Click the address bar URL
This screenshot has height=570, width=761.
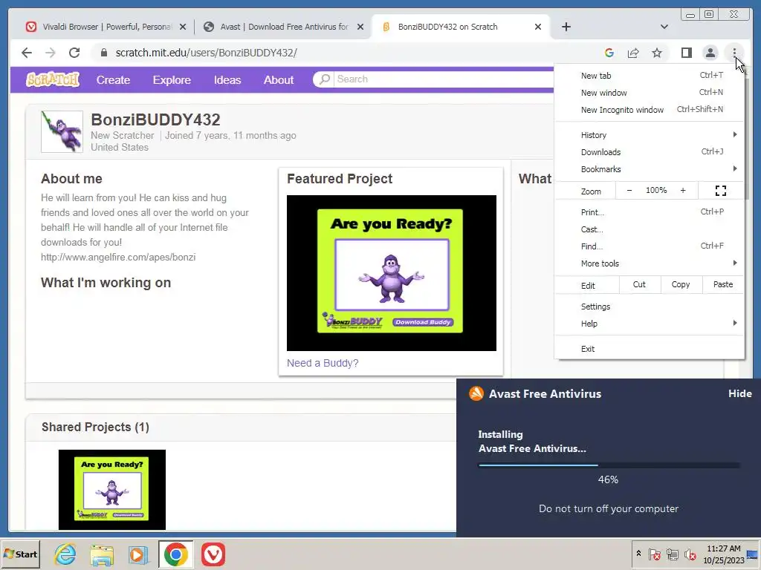207,53
